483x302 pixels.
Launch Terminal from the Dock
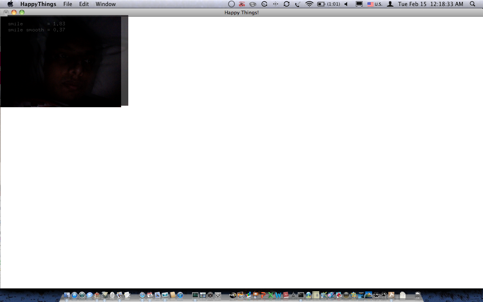click(x=301, y=295)
